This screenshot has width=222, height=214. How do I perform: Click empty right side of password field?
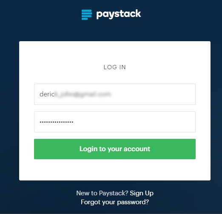[135, 122]
